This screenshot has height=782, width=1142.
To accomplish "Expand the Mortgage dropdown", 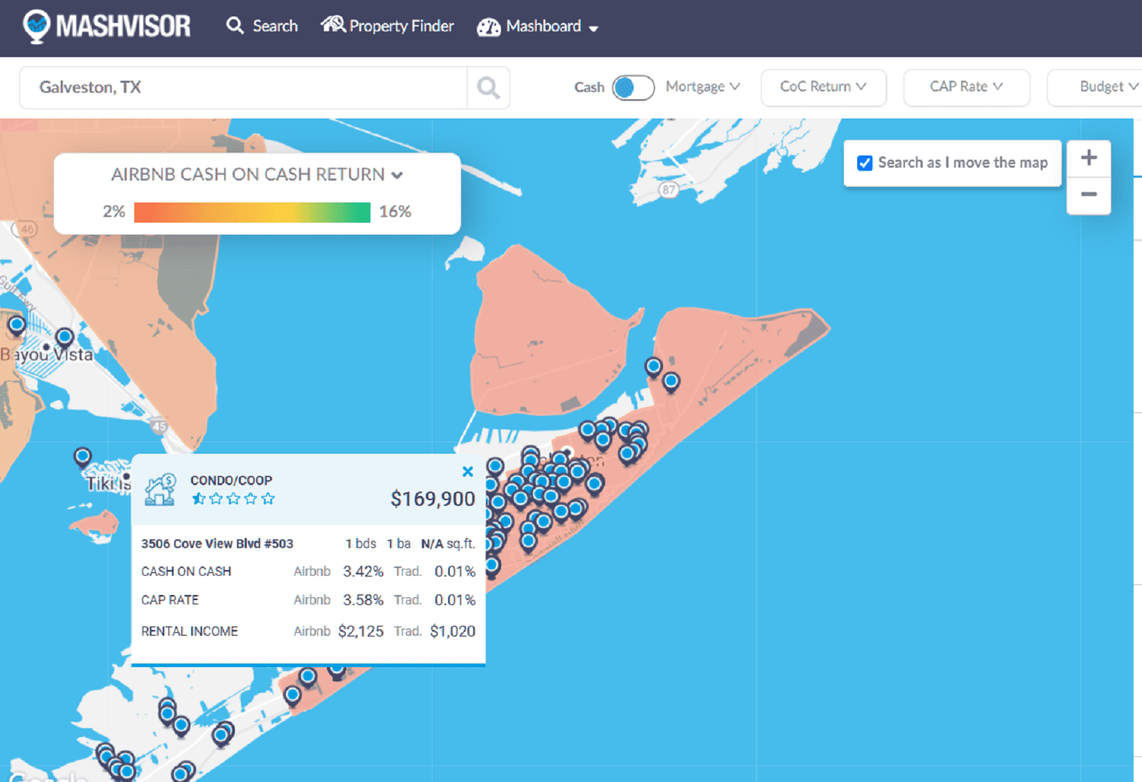I will pyautogui.click(x=702, y=87).
